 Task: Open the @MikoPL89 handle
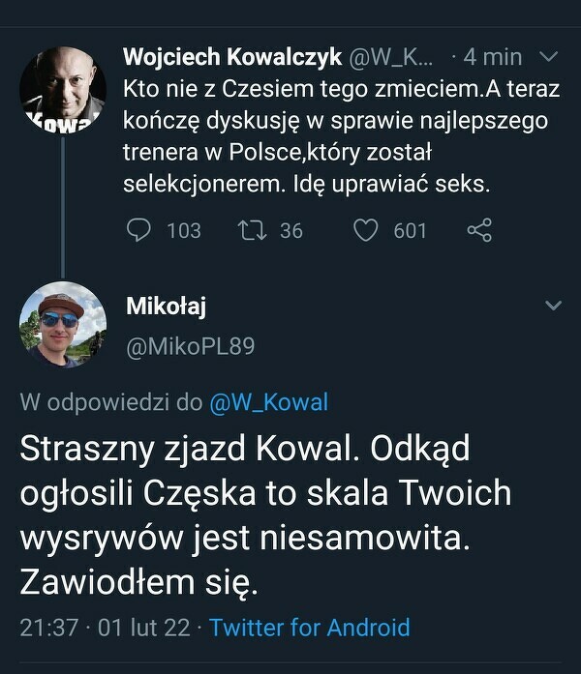click(x=191, y=345)
